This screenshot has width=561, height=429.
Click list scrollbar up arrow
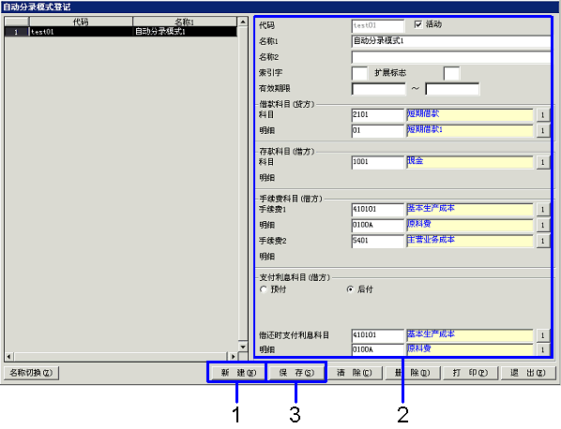(x=243, y=22)
